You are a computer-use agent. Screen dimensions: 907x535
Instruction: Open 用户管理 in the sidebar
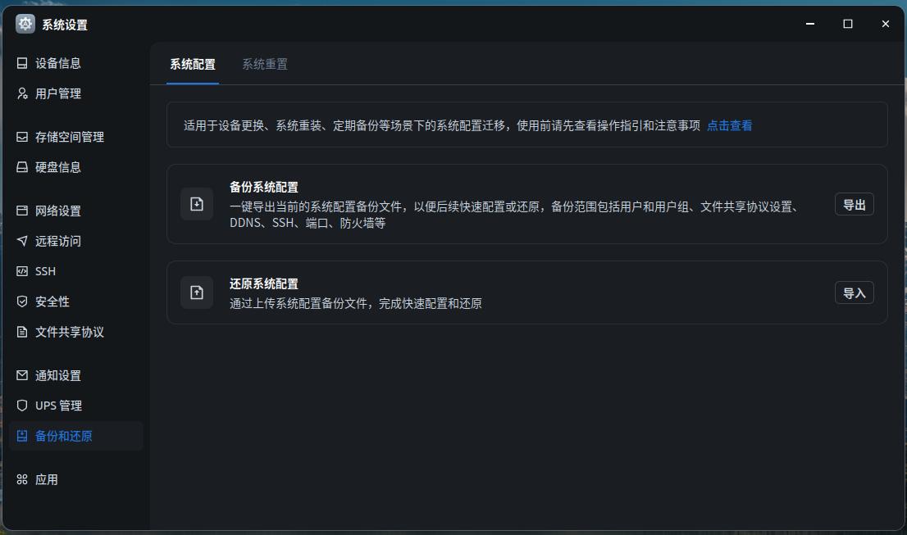click(x=75, y=93)
